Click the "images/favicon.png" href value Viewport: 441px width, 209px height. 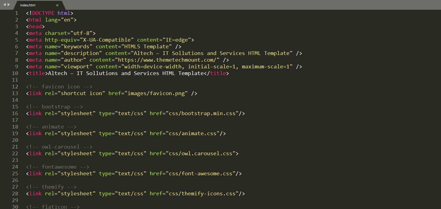pyautogui.click(x=156, y=93)
